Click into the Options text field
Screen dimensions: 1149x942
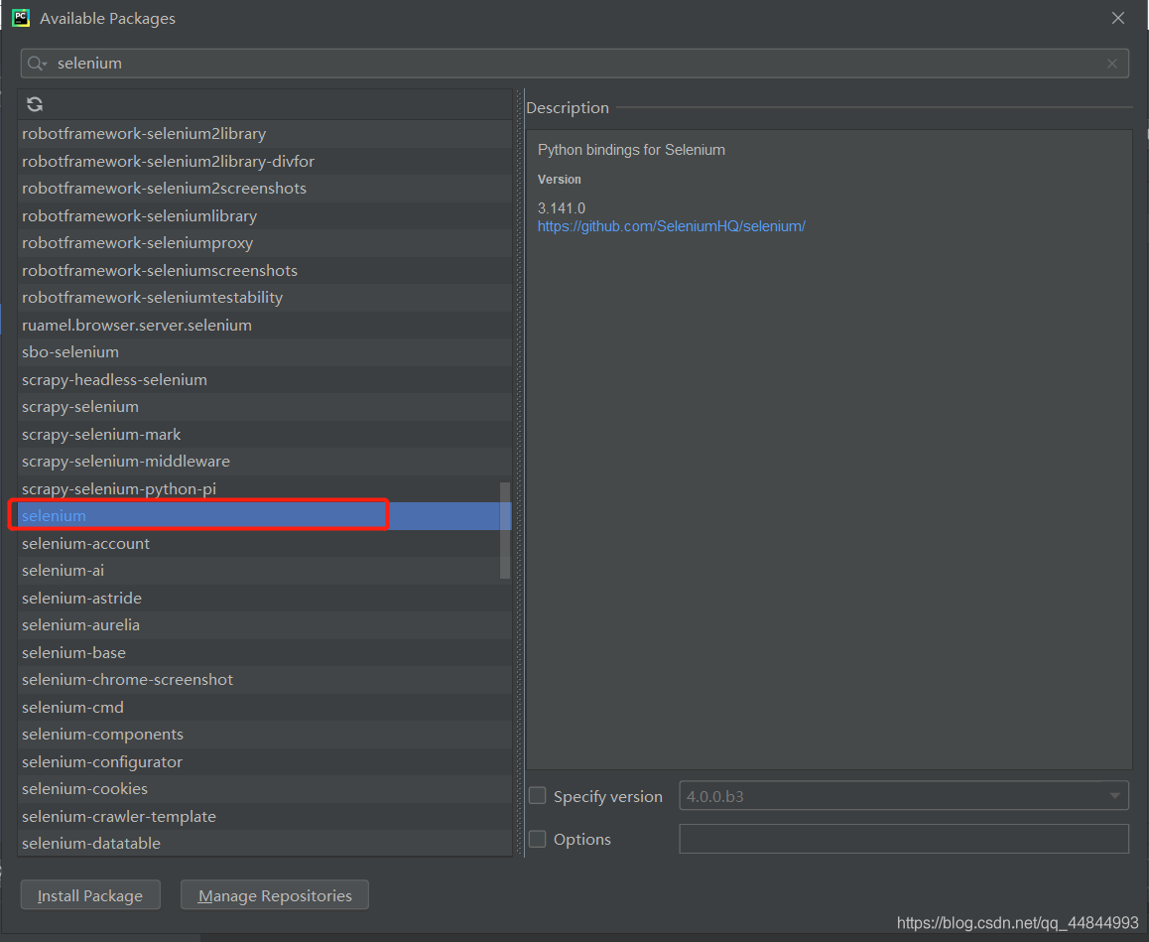[x=904, y=839]
